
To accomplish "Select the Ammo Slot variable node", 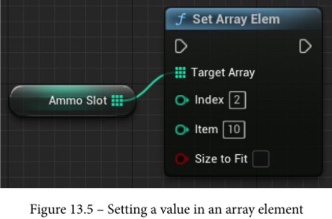I will tap(72, 101).
